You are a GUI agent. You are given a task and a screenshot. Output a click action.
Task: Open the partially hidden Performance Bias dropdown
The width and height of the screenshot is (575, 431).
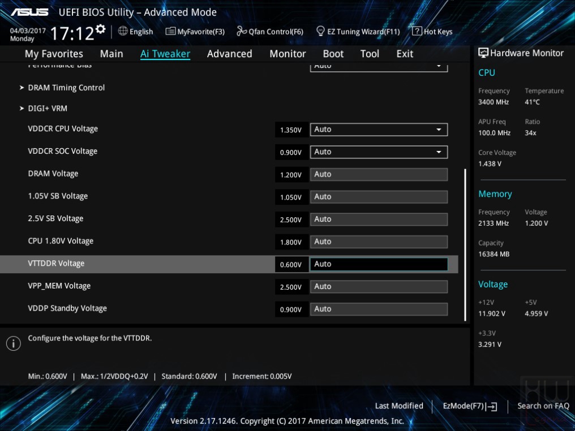379,67
